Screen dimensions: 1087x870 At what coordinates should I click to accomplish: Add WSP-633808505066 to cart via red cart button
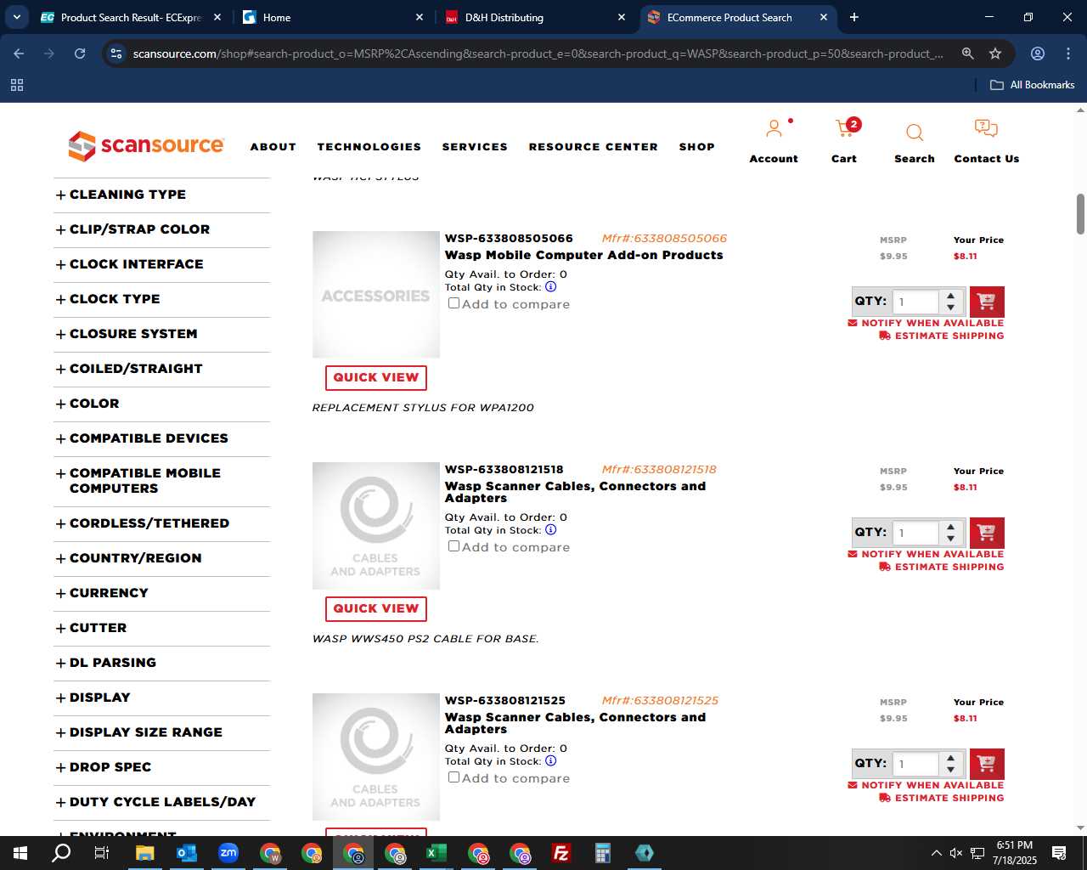(x=986, y=302)
